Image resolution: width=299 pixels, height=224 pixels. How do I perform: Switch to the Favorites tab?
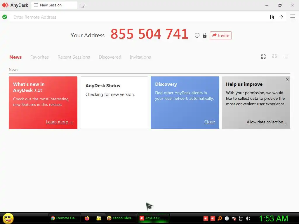click(x=39, y=57)
